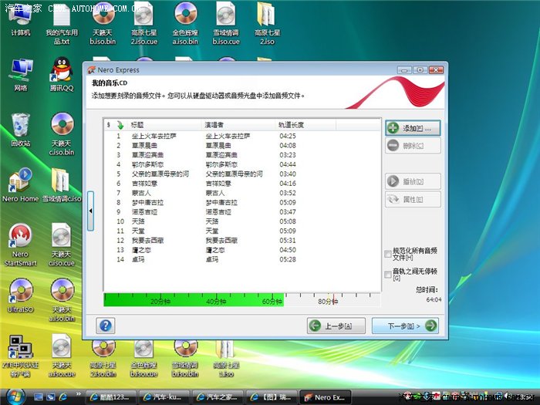540x405 pixels.
Task: Select 高原七星 2.iso.bin desktop file
Action: click(x=103, y=358)
